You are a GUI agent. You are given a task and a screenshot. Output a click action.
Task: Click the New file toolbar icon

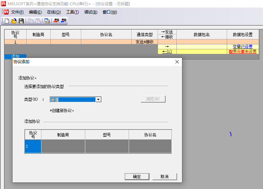[x=7, y=21]
